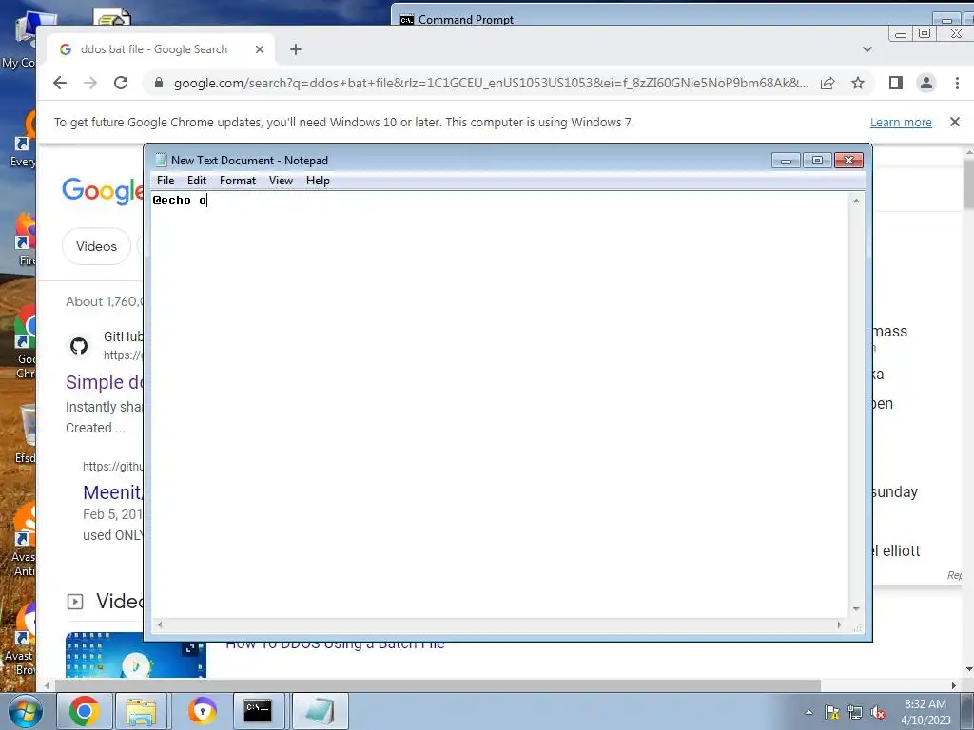Click Chrome page scroll down arrow
974x730 pixels.
(x=967, y=669)
